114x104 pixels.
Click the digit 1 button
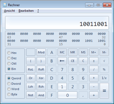pyautogui.click(x=62, y=87)
